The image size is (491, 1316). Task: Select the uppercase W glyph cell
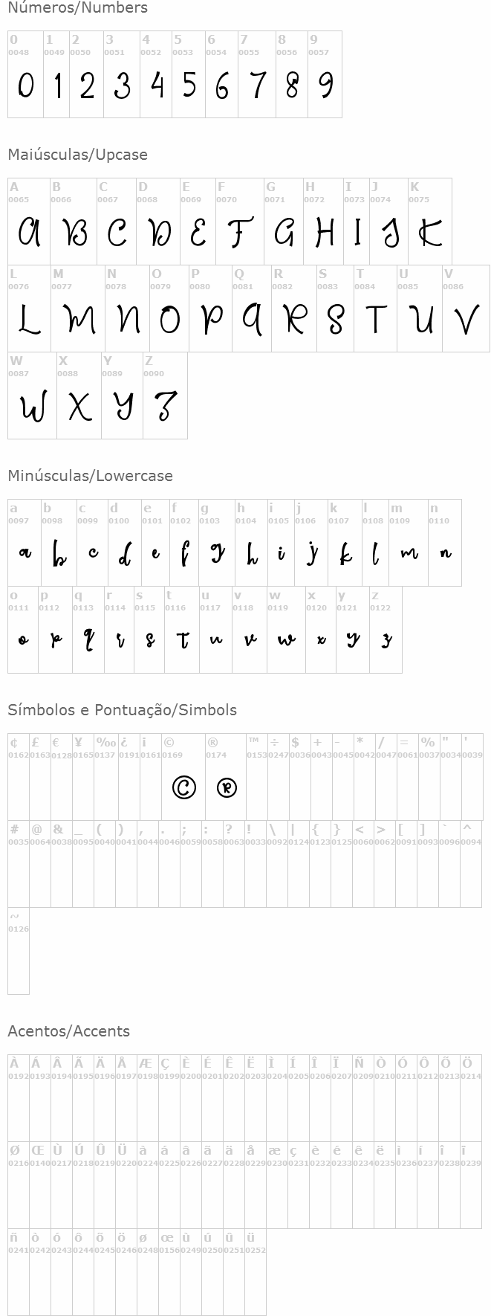[x=32, y=396]
